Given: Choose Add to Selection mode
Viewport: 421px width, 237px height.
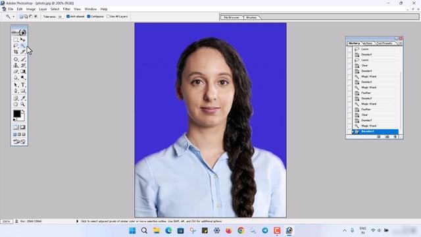Looking at the screenshot, I should [26, 16].
